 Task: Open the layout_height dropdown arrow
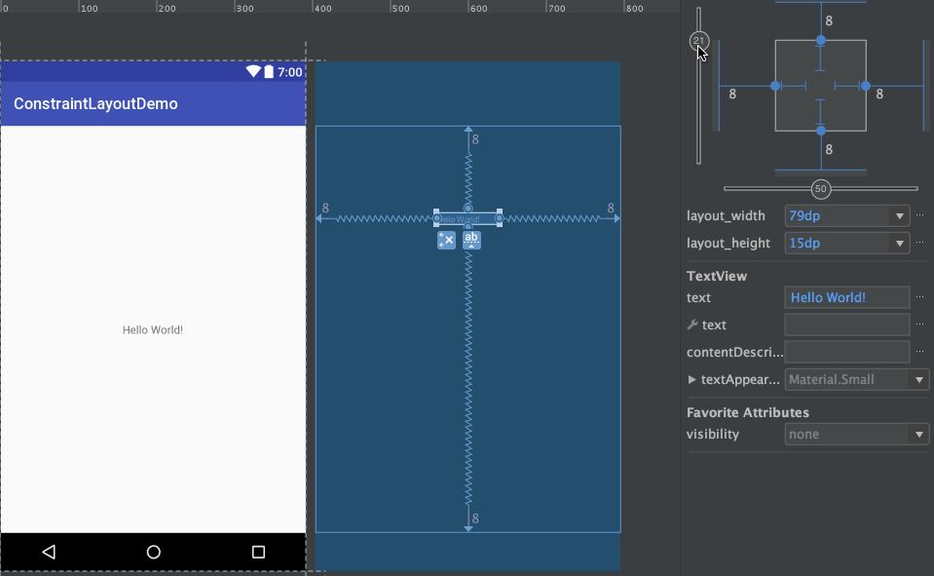pos(900,244)
